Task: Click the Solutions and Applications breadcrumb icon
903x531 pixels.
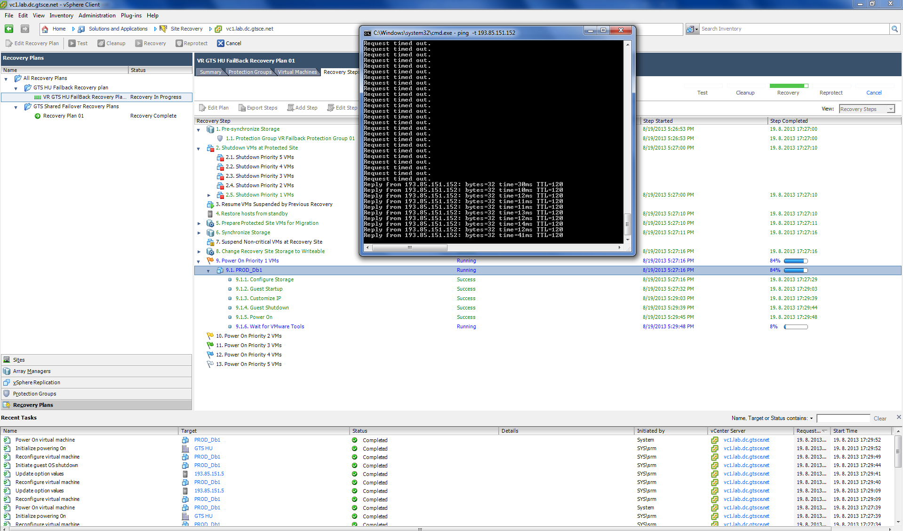Action: click(81, 29)
